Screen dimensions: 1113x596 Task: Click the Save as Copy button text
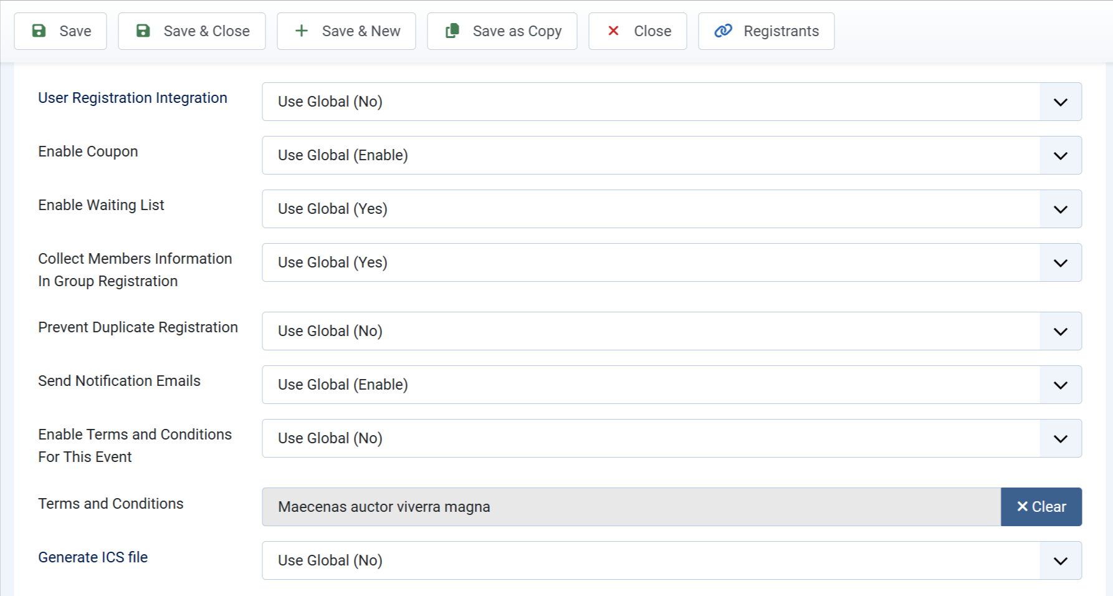pos(517,31)
